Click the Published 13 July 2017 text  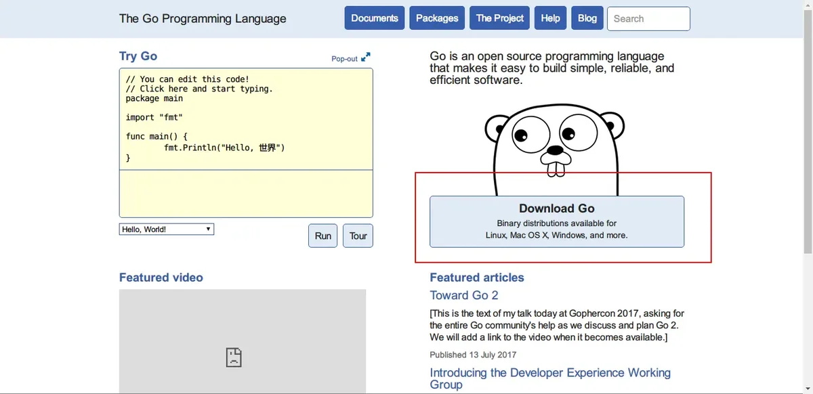tap(473, 355)
